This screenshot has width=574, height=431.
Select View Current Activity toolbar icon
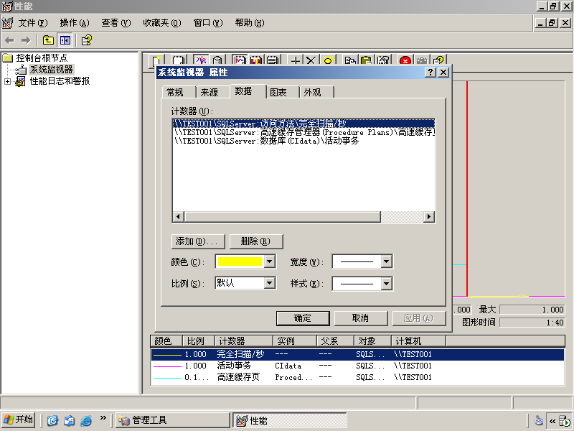pyautogui.click(x=201, y=60)
